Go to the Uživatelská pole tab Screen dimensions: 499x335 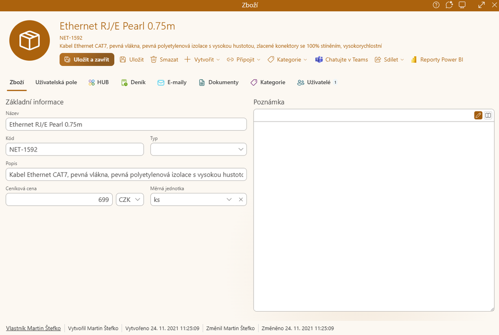point(56,82)
